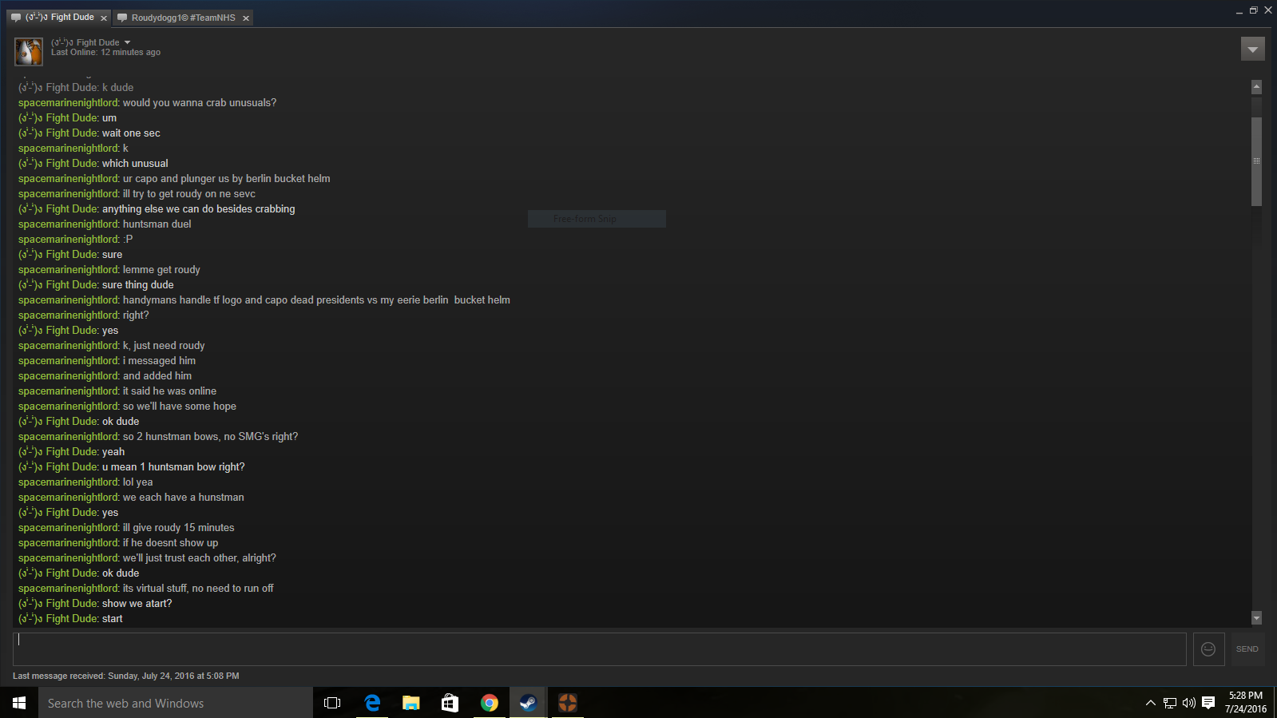Open the Windows Start menu
Screen dimensions: 1277x718
coord(19,703)
